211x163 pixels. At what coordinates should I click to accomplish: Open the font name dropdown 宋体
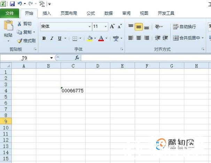click(89, 27)
